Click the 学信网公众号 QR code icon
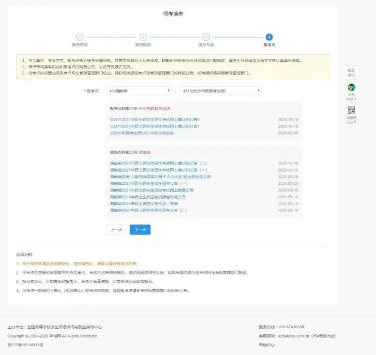The width and height of the screenshot is (376, 355). (x=352, y=111)
